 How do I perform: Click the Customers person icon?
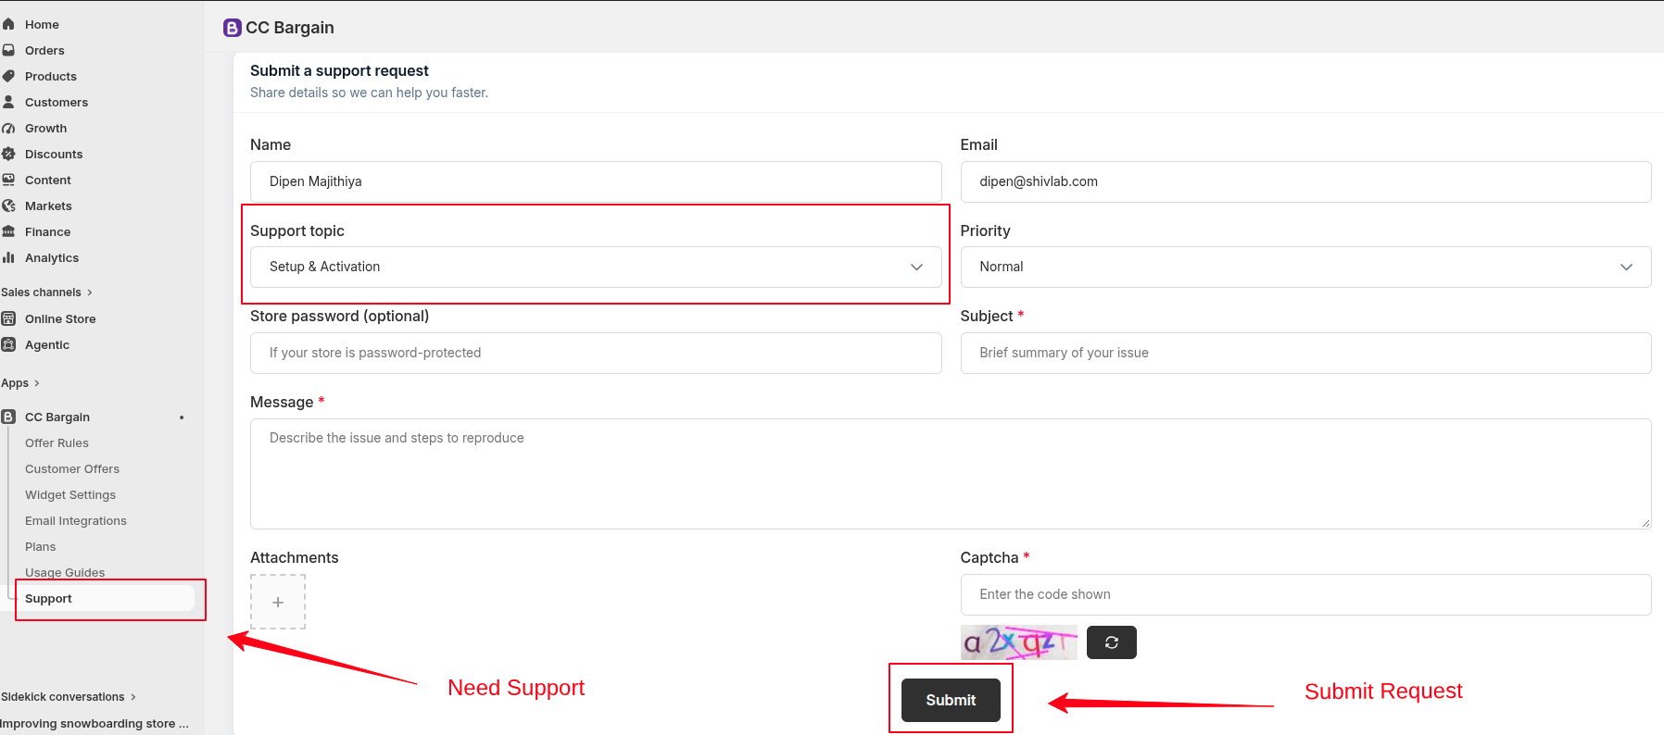(x=8, y=102)
